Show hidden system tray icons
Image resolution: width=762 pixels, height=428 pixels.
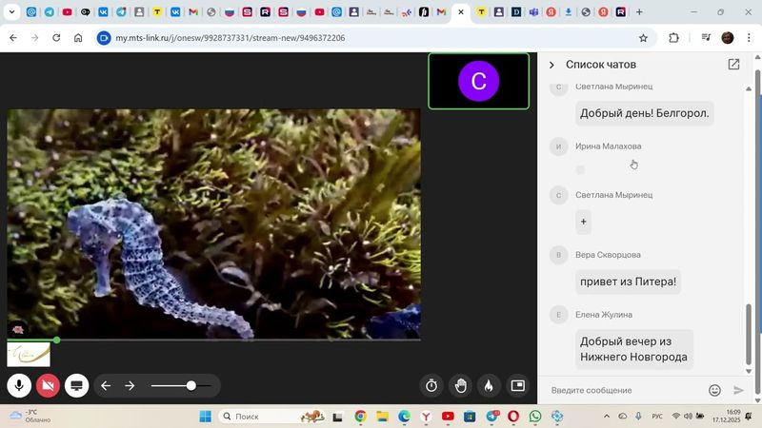point(607,417)
